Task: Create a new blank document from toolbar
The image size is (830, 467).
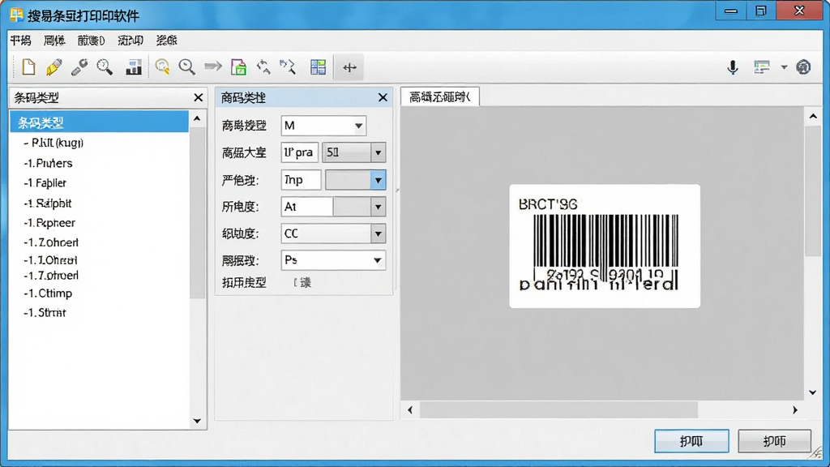Action: (28, 67)
